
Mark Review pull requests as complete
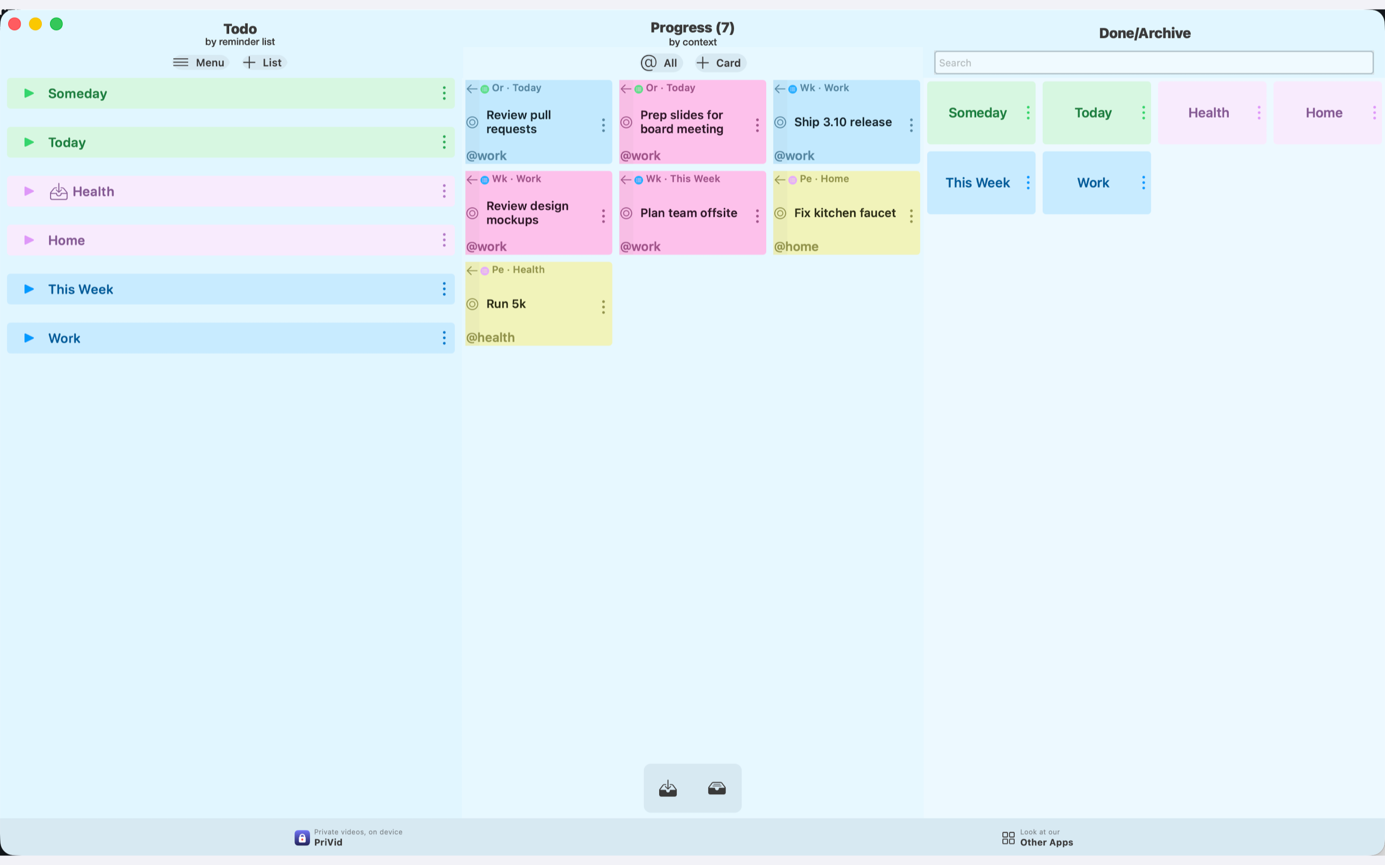click(472, 123)
